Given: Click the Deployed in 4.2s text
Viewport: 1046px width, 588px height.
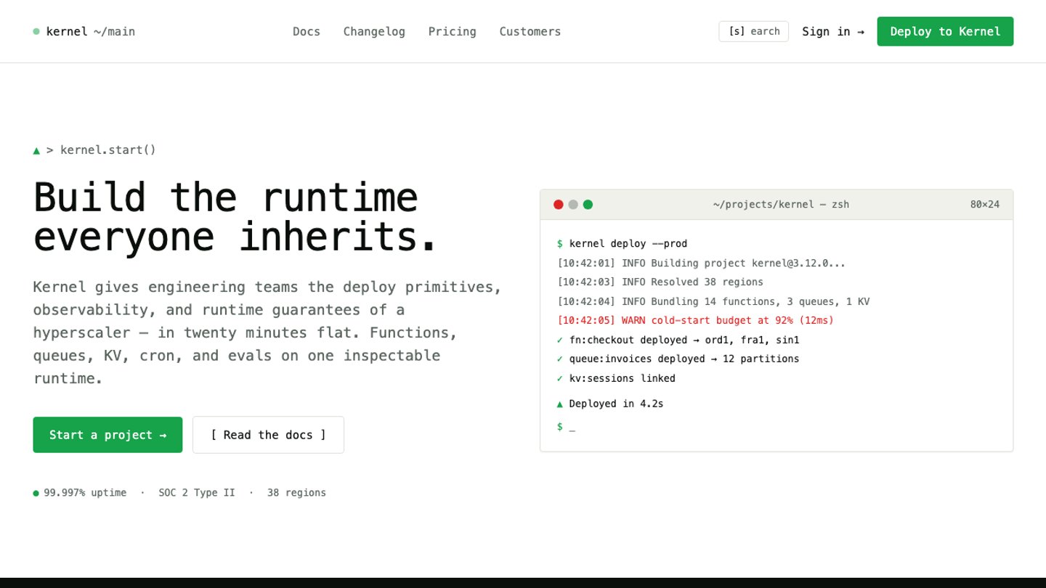Looking at the screenshot, I should click(616, 404).
